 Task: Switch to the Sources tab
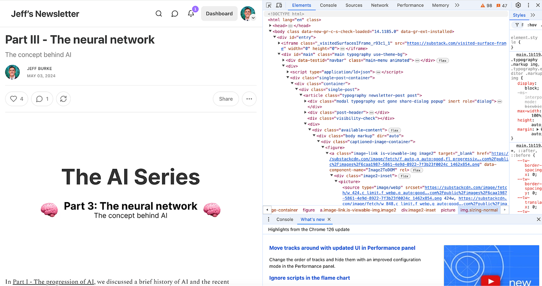point(354,5)
